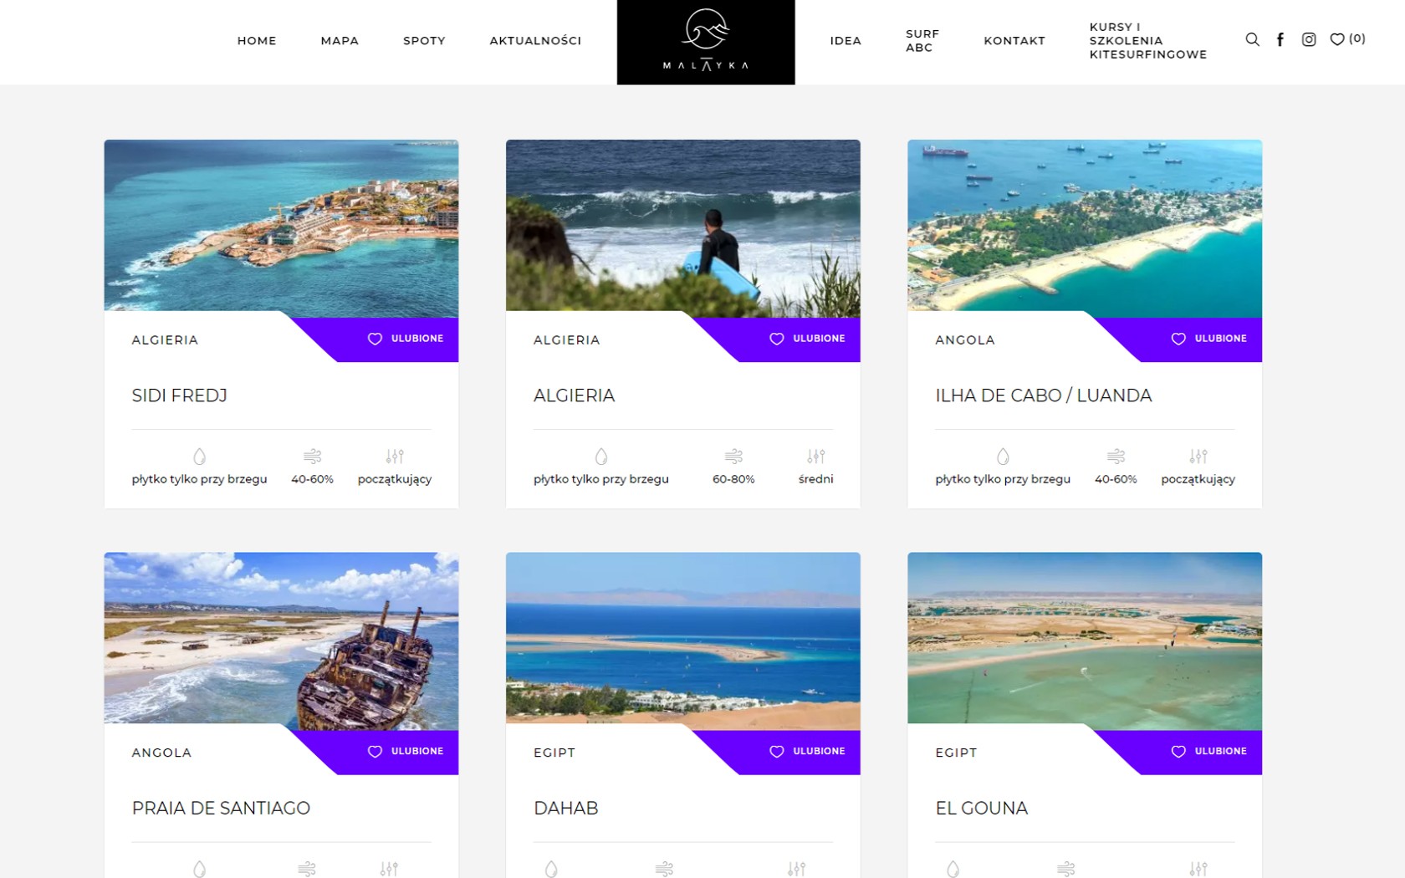Viewport: 1405px width, 878px height.
Task: Visit the Facebook page icon
Action: point(1280,39)
